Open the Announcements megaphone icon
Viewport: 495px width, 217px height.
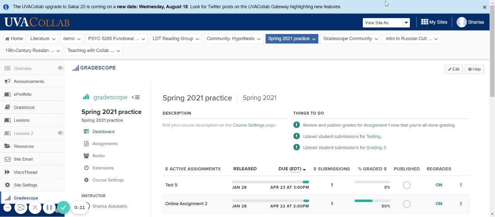[x=7, y=81]
